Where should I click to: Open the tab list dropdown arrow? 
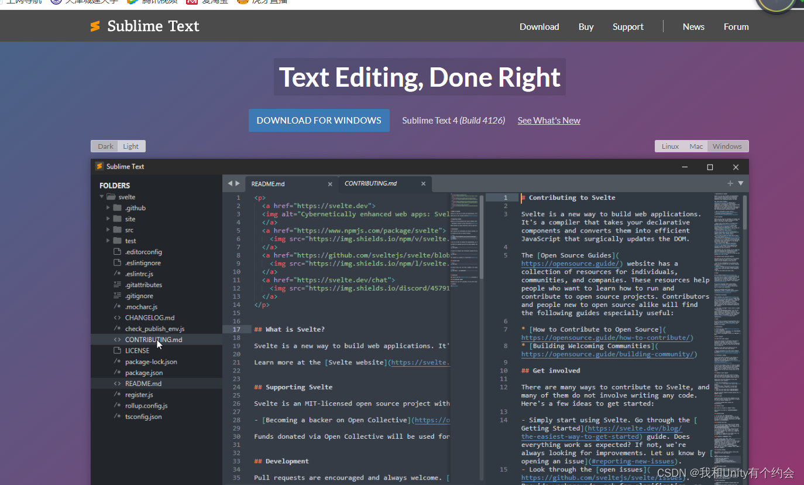741,183
